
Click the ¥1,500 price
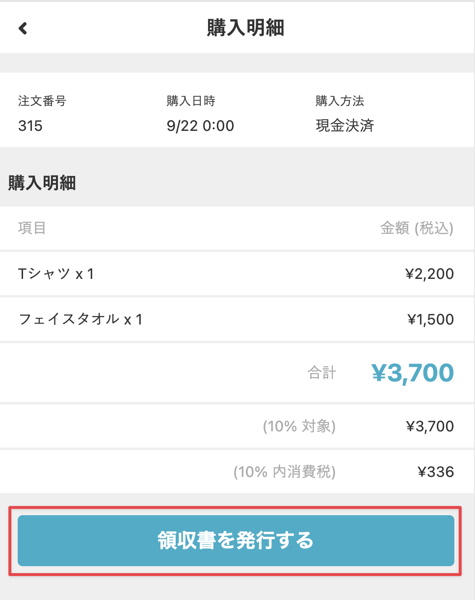pyautogui.click(x=430, y=320)
